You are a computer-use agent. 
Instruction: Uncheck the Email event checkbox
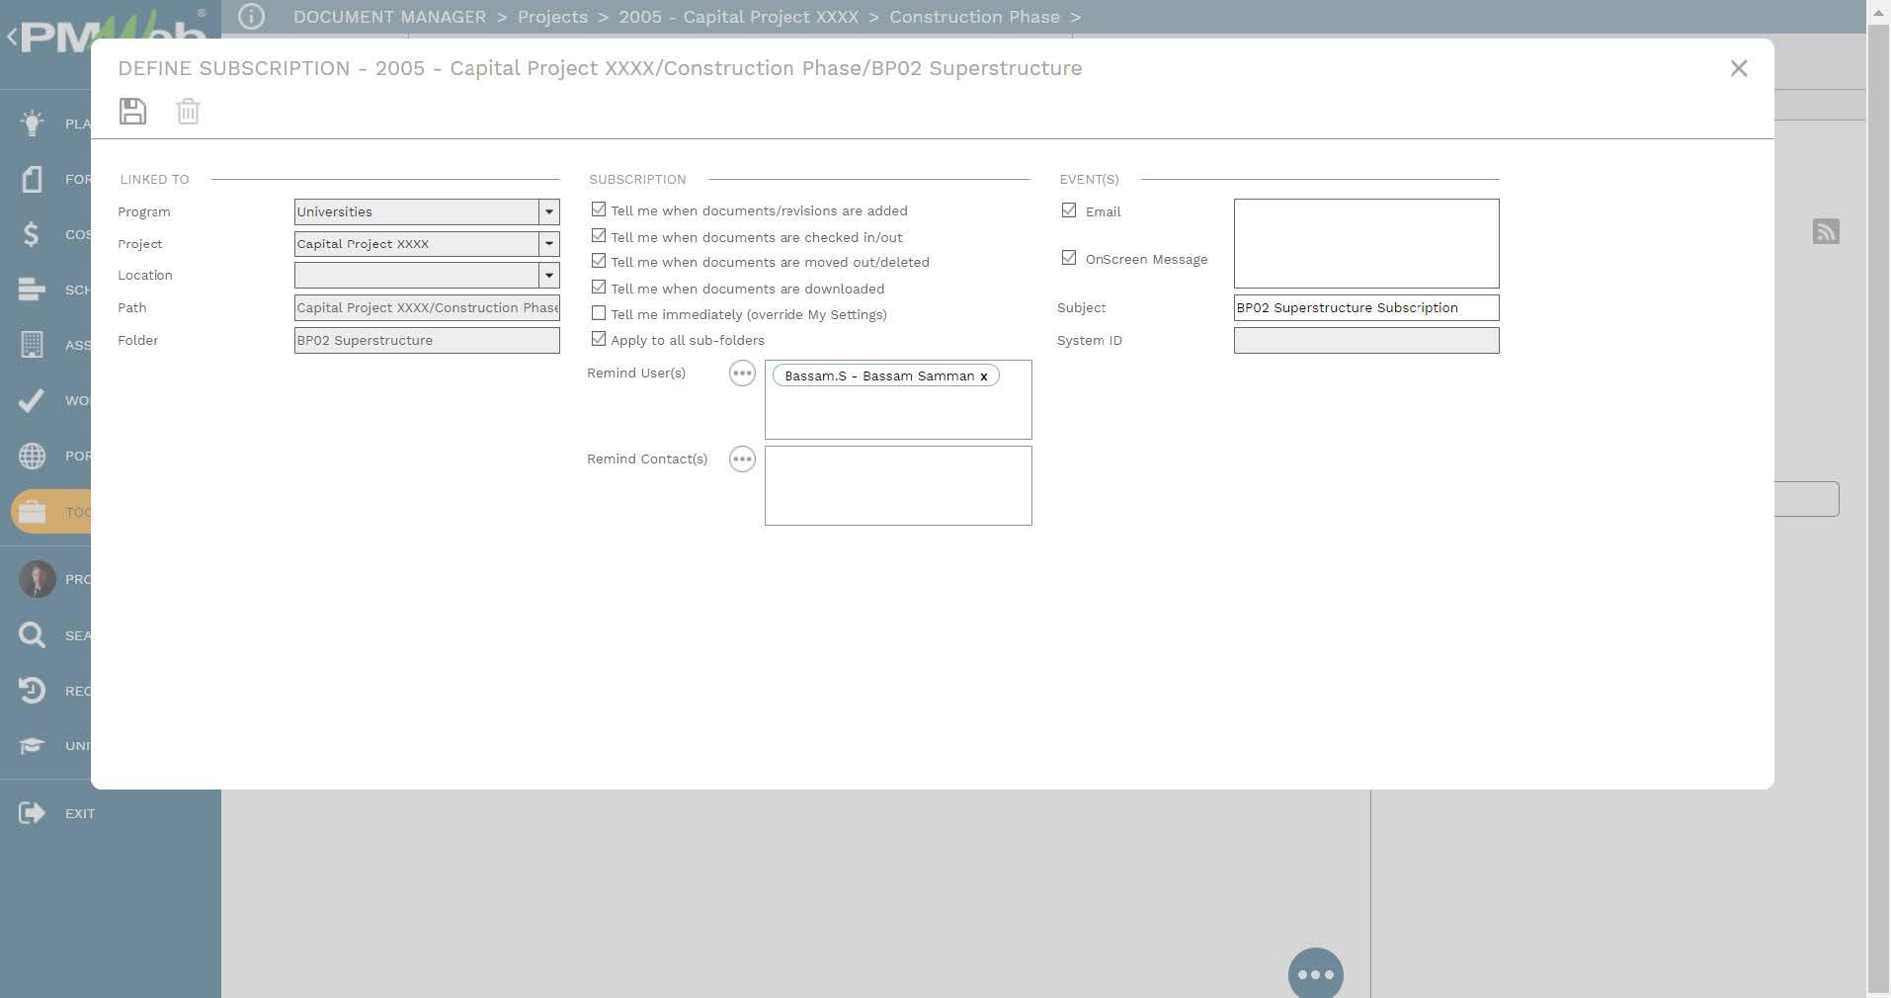click(x=1069, y=210)
